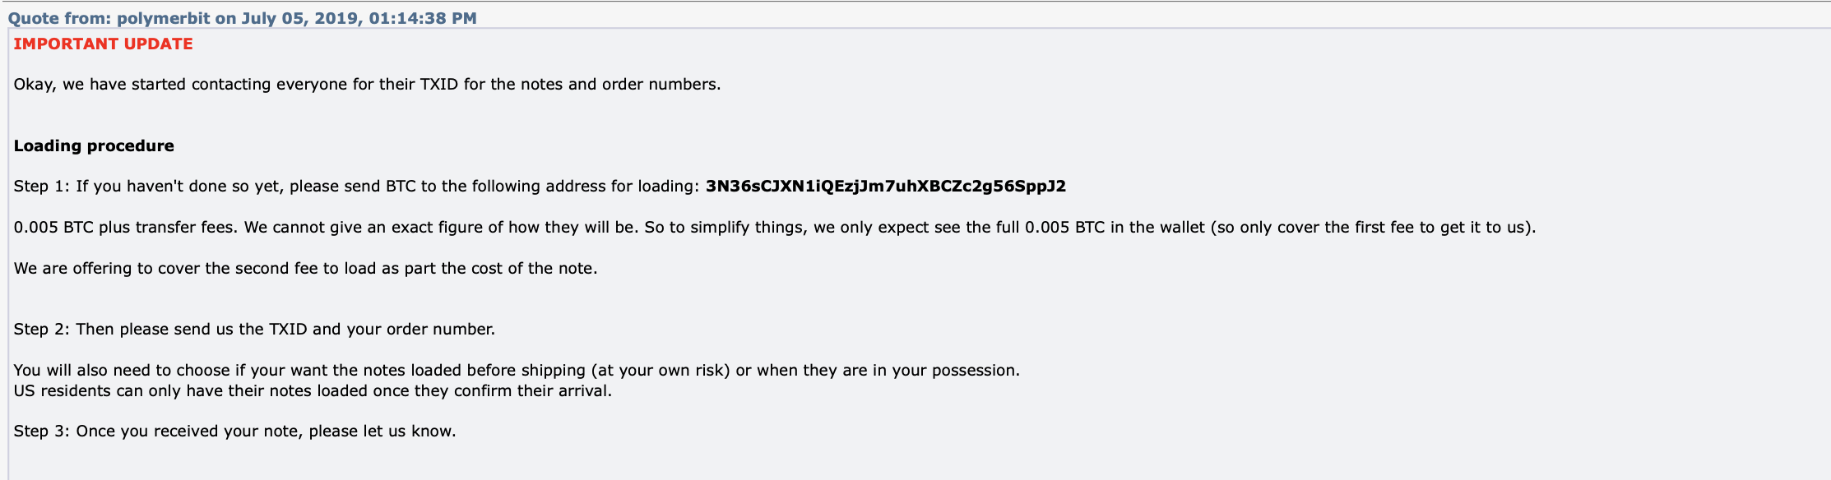Click the IMPORTANT UPDATE red heading
Viewport: 1831px width, 480px height.
103,44
